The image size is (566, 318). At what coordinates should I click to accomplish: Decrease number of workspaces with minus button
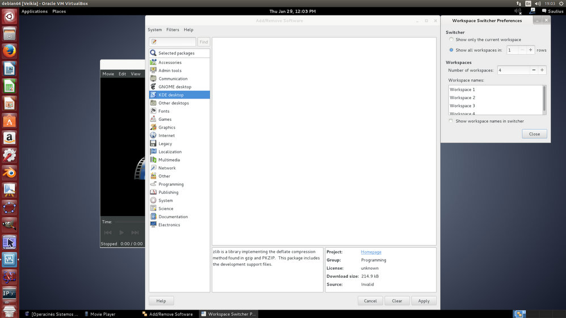coord(534,70)
